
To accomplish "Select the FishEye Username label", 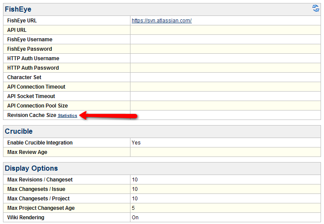I will [30, 40].
